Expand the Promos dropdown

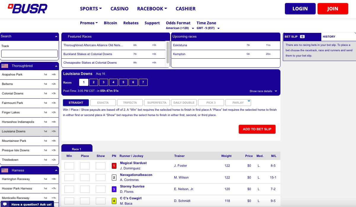coord(89,23)
